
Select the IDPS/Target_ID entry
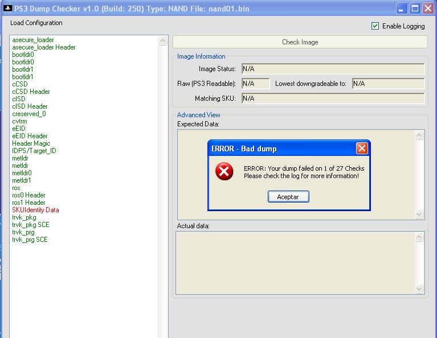click(x=34, y=151)
